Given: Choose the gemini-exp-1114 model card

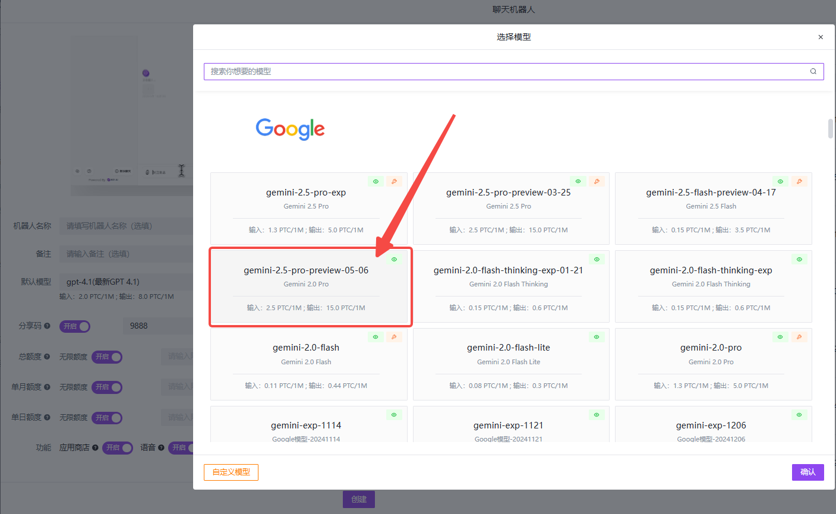Looking at the screenshot, I should (x=309, y=424).
